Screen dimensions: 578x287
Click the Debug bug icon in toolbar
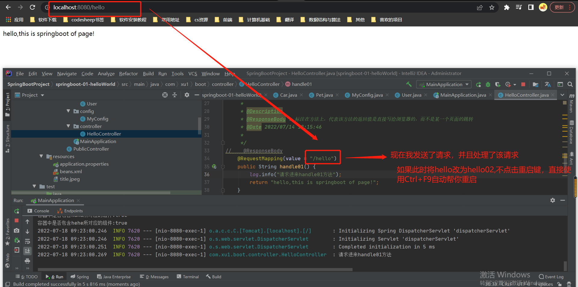click(x=488, y=84)
